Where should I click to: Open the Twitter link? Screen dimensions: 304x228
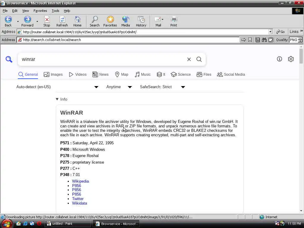pyautogui.click(x=78, y=199)
